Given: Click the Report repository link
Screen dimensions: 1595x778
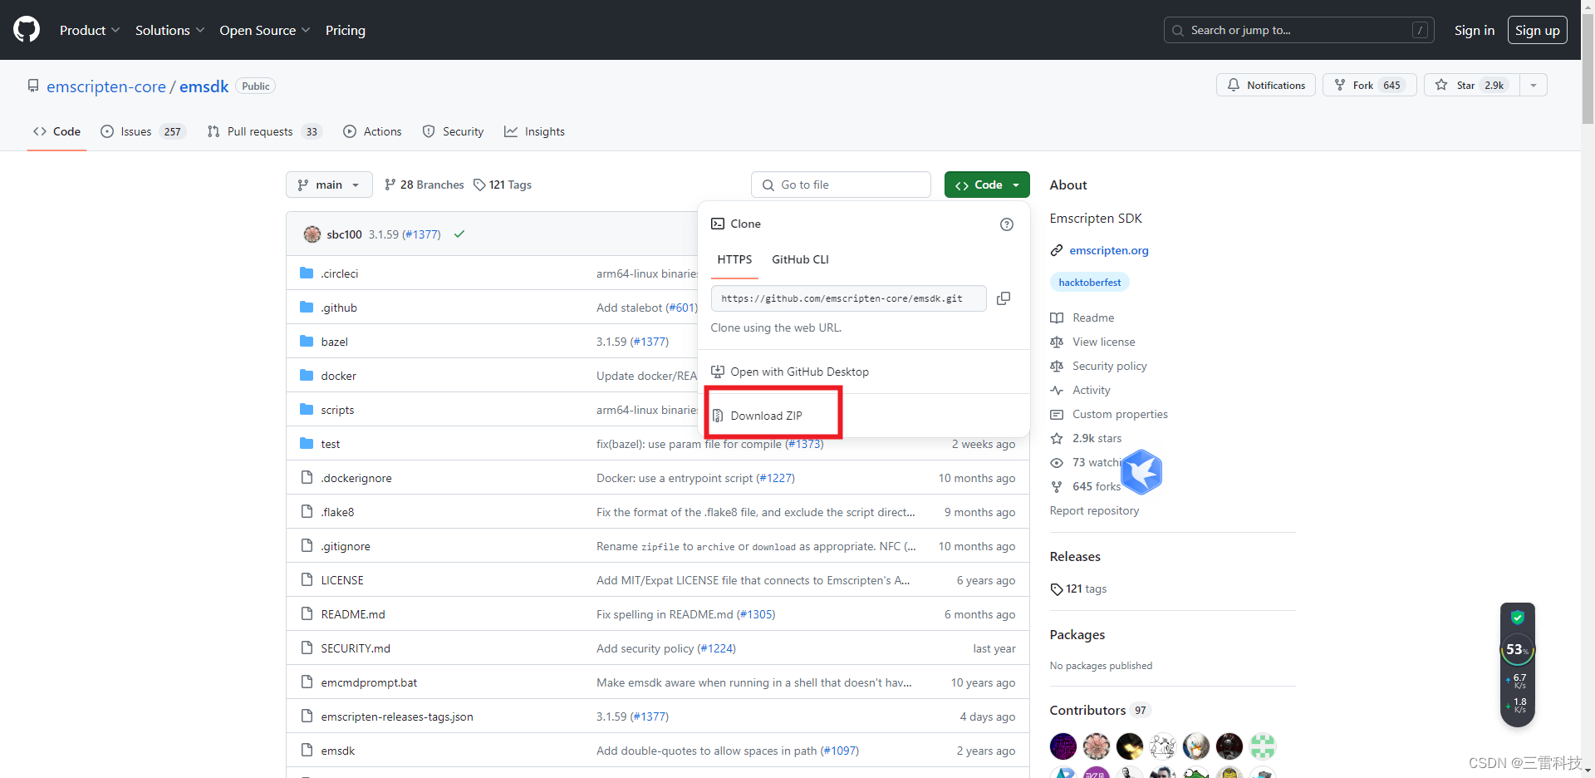Looking at the screenshot, I should tap(1094, 510).
